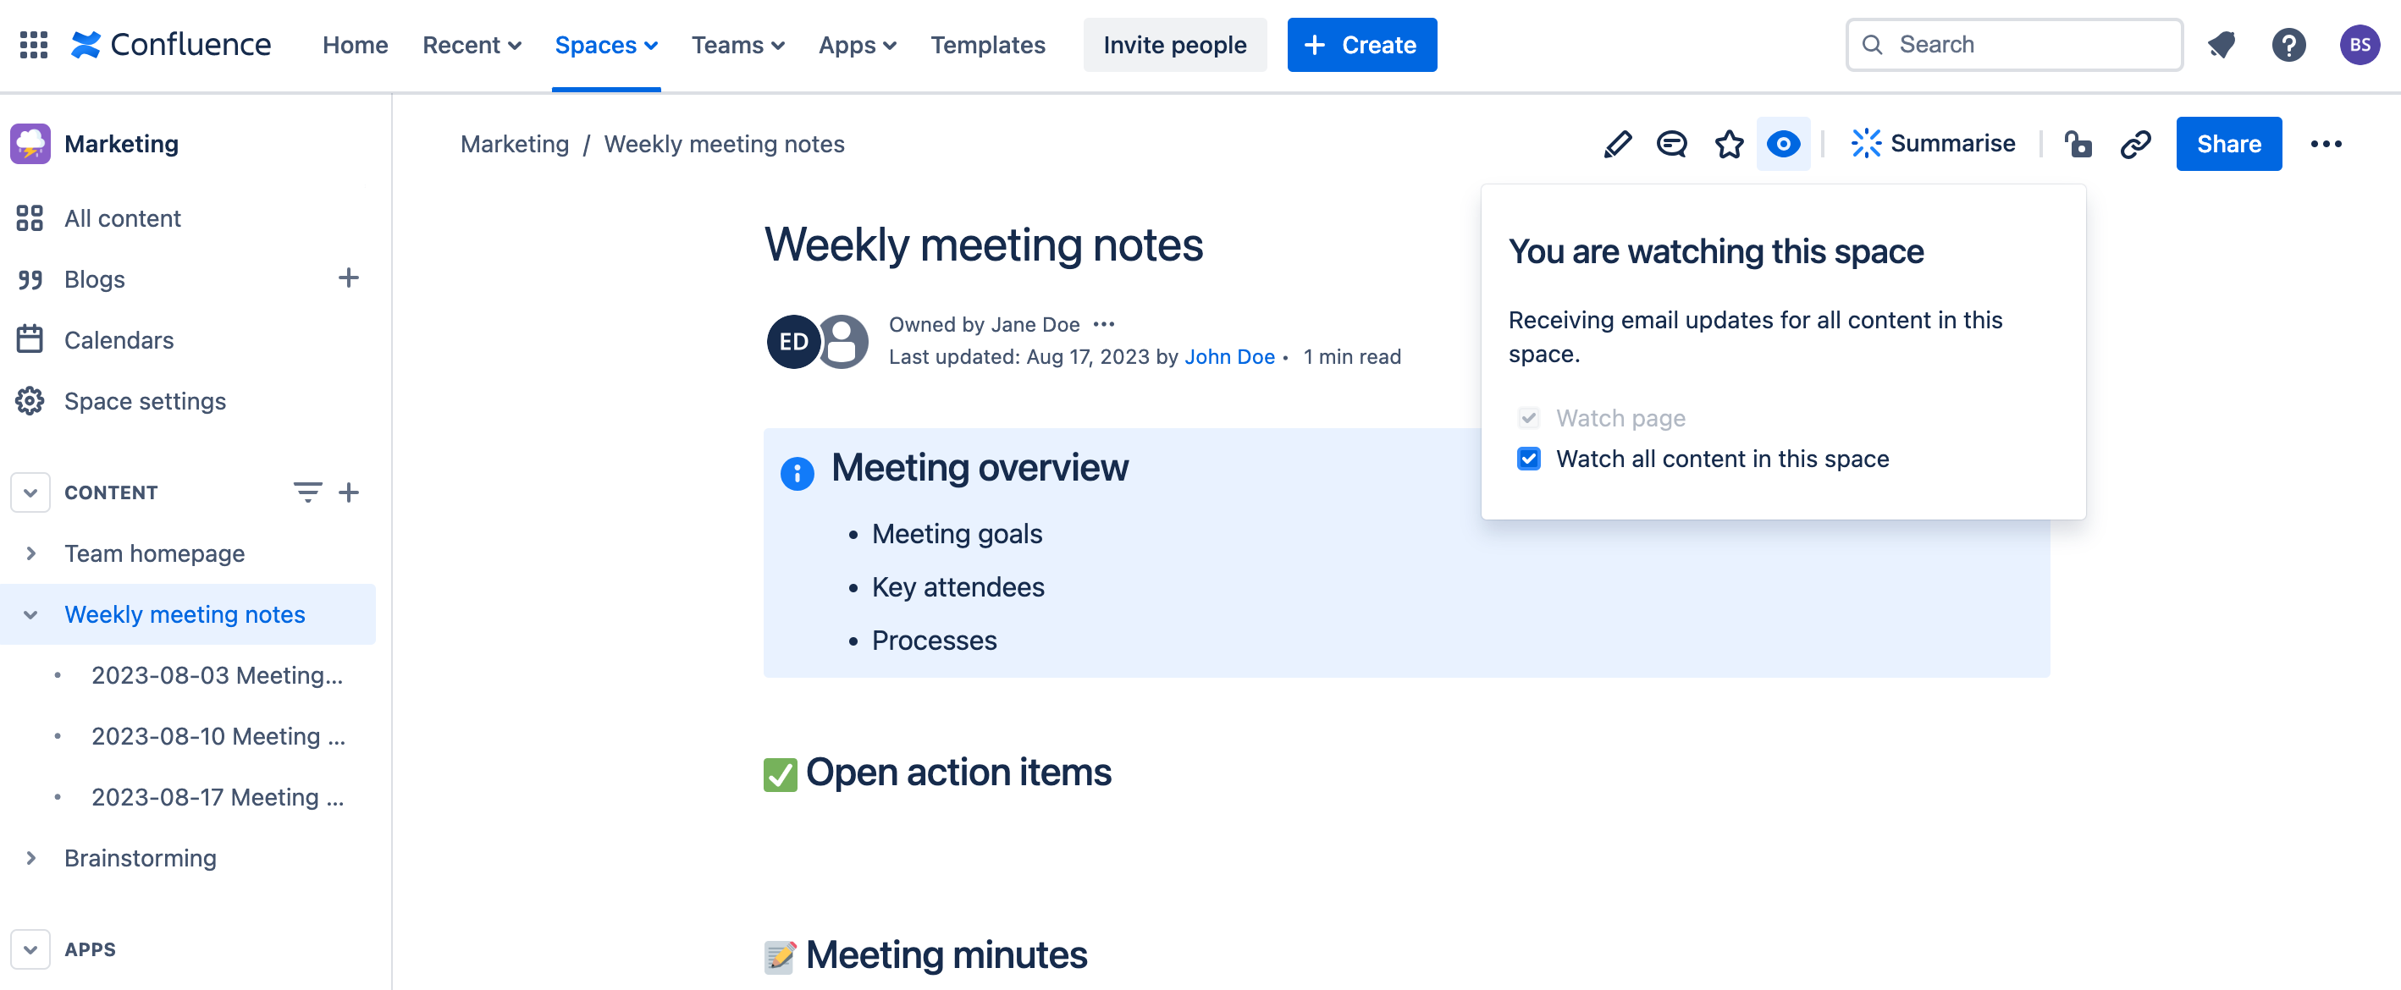
Task: Open John Doe's profile link
Action: coord(1229,355)
